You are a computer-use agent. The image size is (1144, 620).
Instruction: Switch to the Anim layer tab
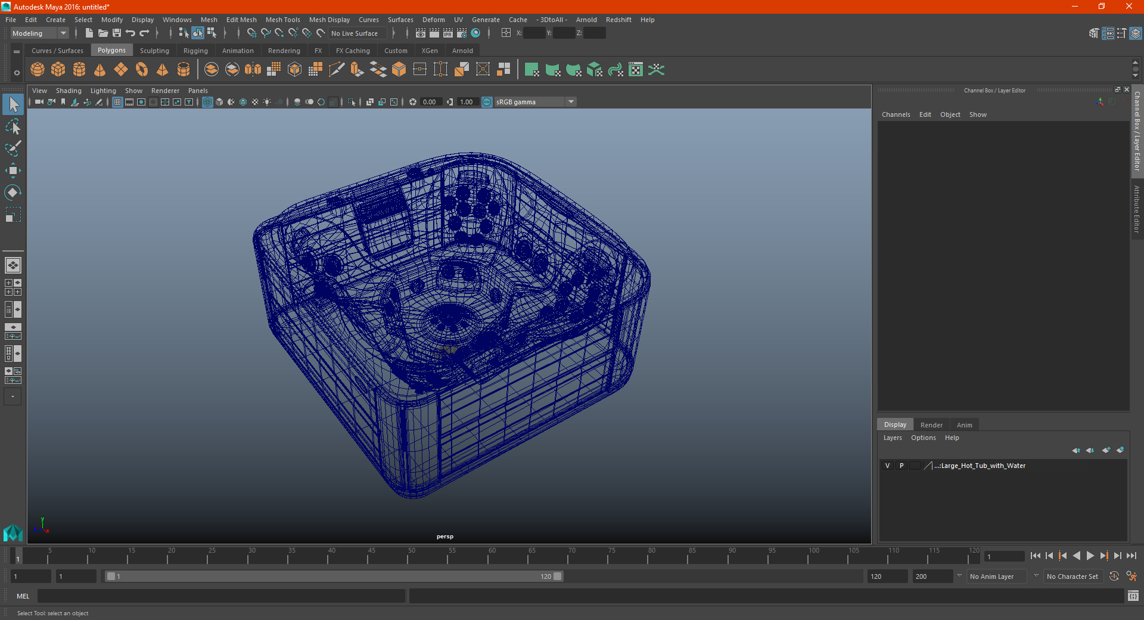point(964,425)
